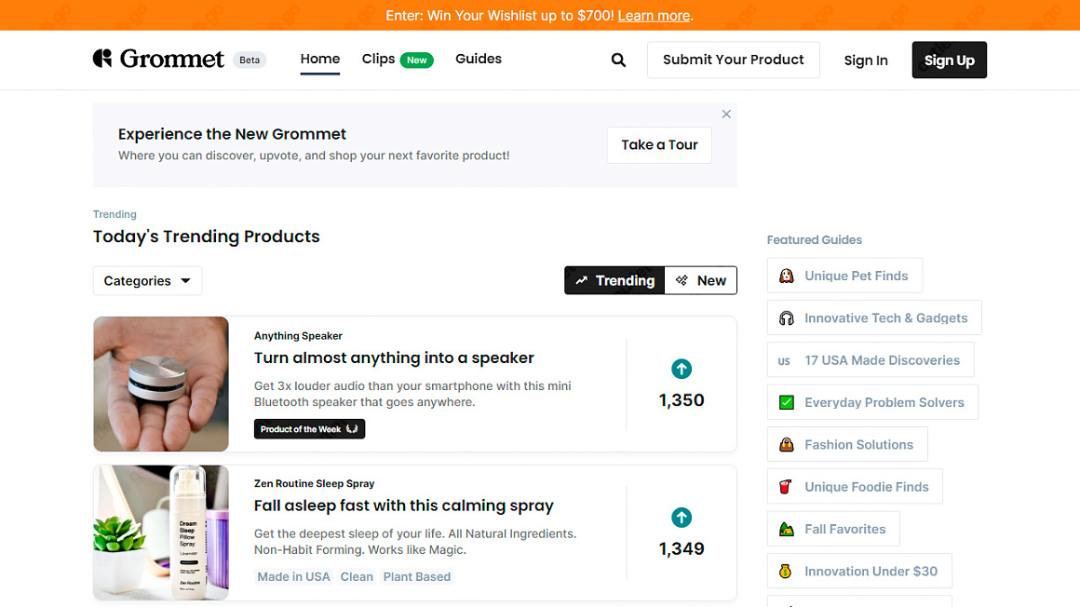
Task: Click the Fall Favorites landscape icon
Action: point(786,529)
